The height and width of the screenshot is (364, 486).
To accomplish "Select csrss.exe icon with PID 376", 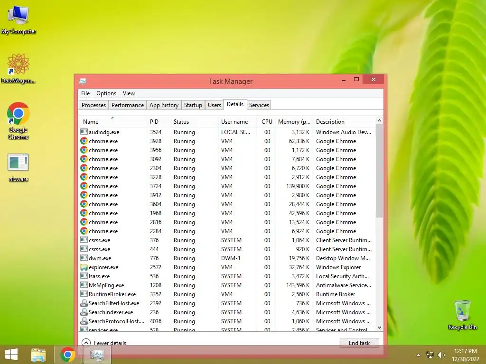I will click(84, 240).
